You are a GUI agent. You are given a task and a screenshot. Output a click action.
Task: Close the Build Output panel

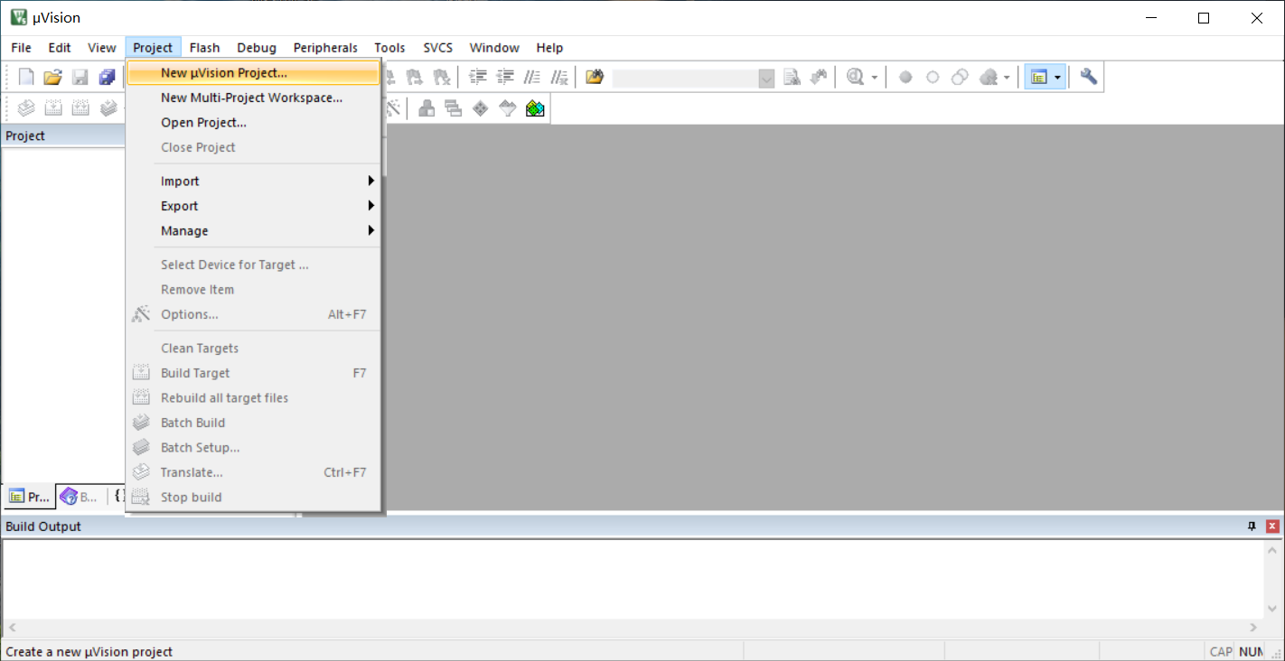(x=1272, y=526)
